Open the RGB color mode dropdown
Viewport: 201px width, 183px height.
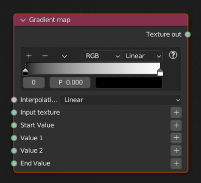coord(102,56)
